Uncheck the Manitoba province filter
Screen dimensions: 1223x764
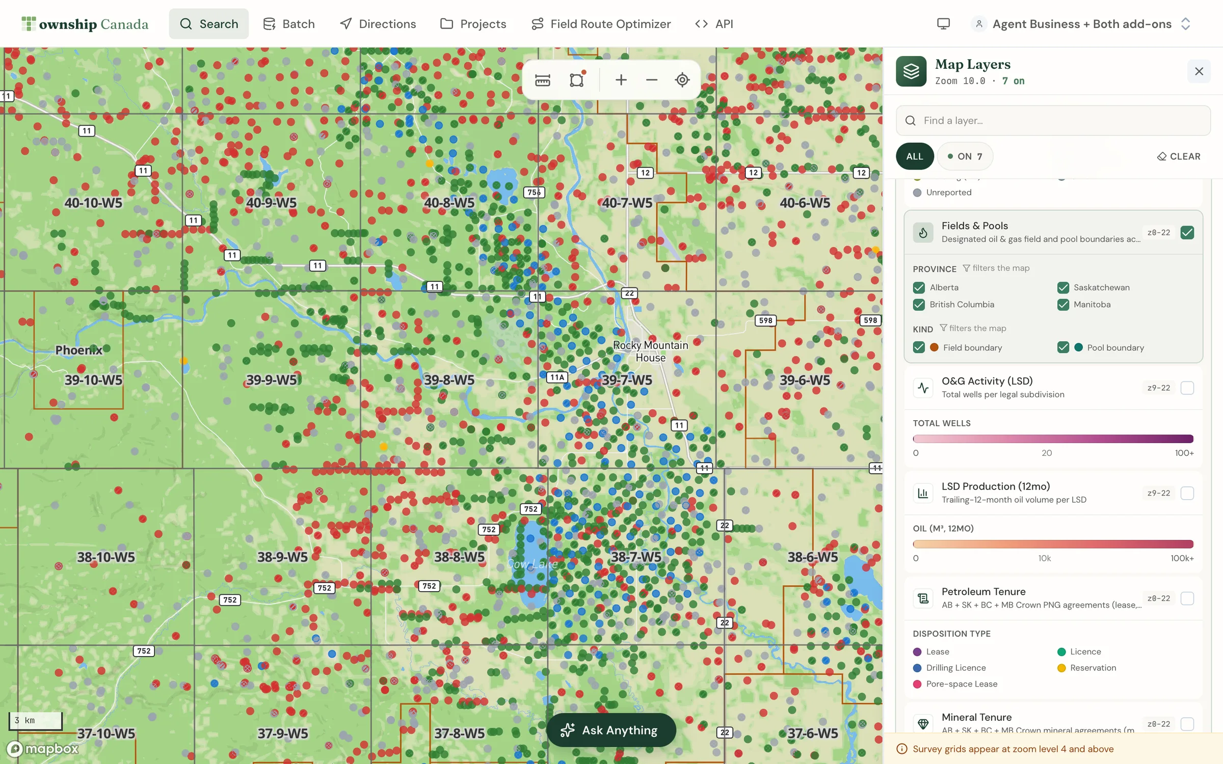tap(1063, 305)
